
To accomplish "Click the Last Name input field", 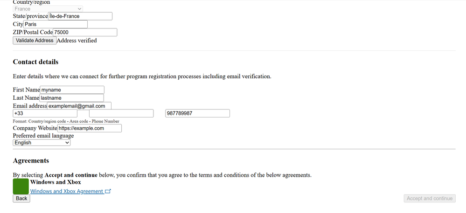I will click(71, 98).
